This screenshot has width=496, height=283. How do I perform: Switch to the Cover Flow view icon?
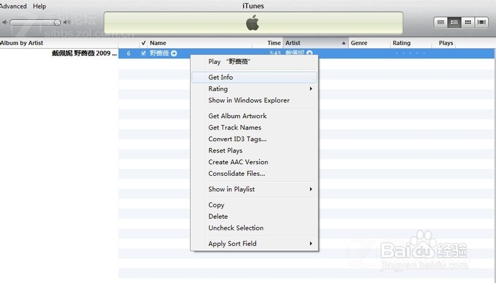[482, 22]
